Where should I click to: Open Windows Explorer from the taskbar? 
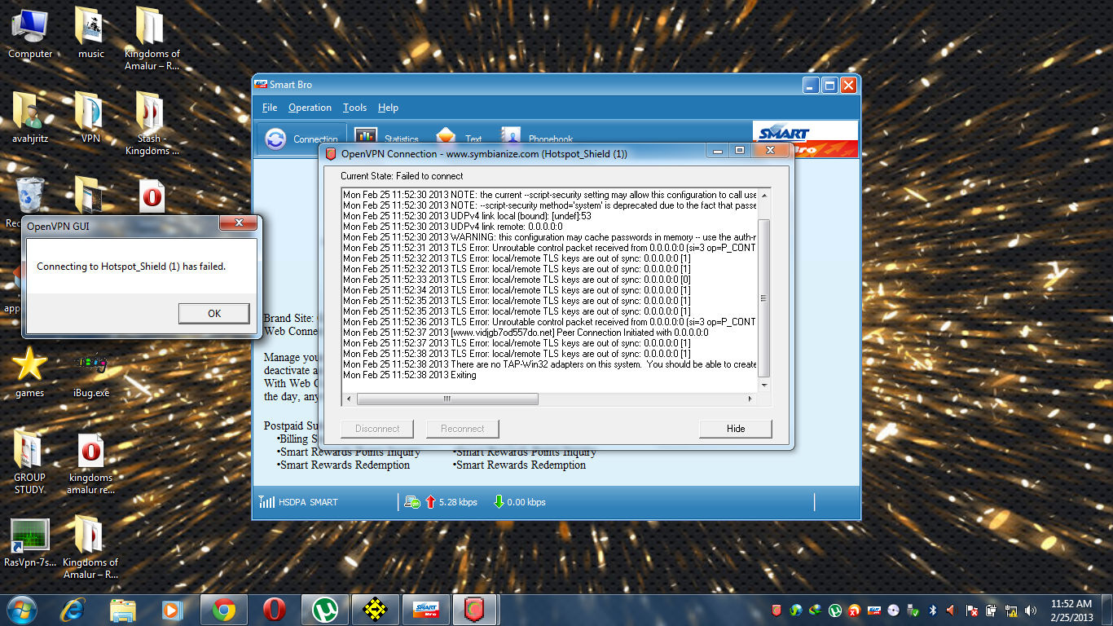click(123, 610)
